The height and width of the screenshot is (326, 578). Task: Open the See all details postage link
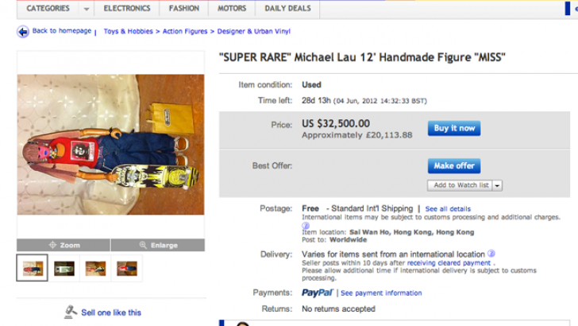tap(448, 209)
